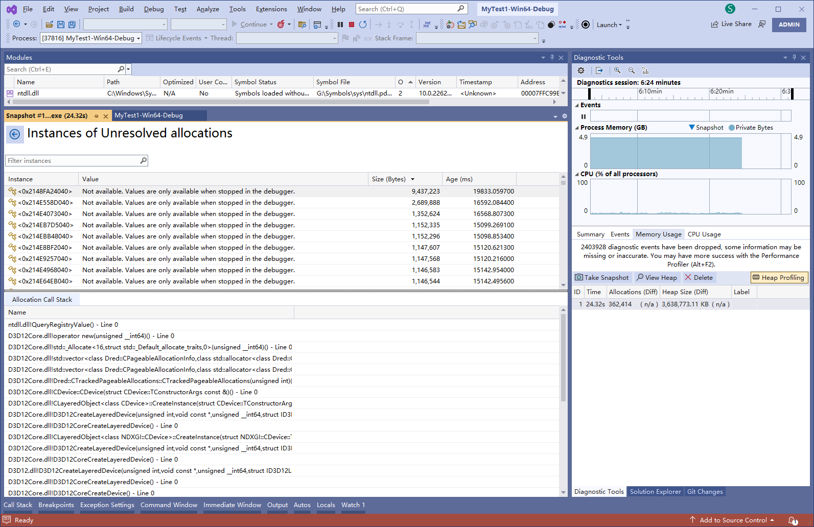The image size is (814, 527).
Task: Collapse the Process Memory (GB) graph section
Action: point(577,128)
